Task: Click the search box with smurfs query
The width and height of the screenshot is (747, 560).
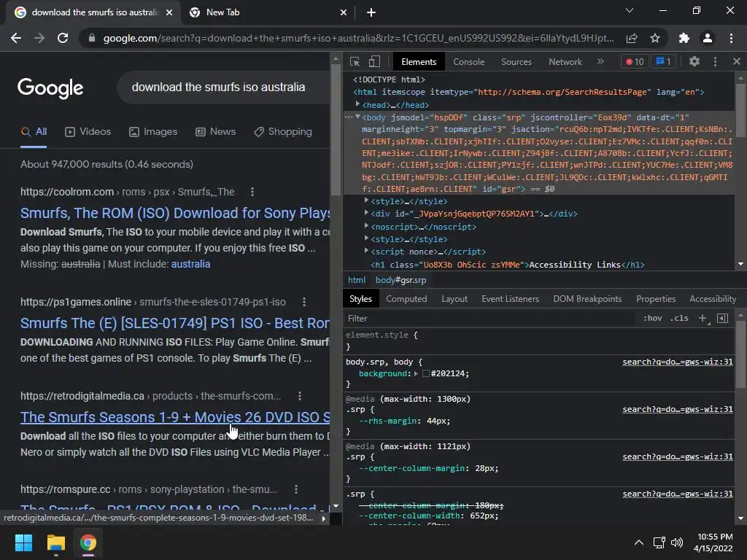Action: click(224, 87)
